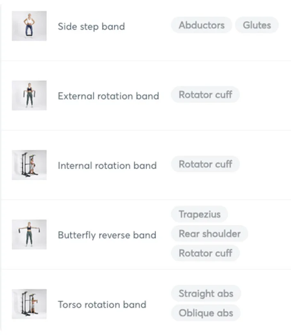Open the External rotation band exercise name

coord(108,96)
